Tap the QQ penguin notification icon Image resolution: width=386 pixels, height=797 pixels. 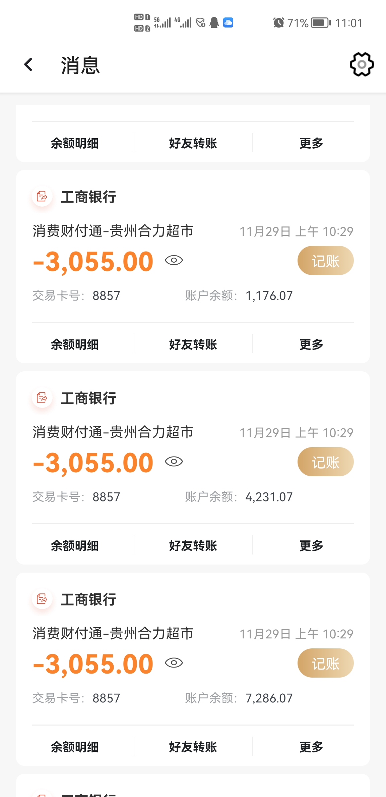pyautogui.click(x=214, y=23)
